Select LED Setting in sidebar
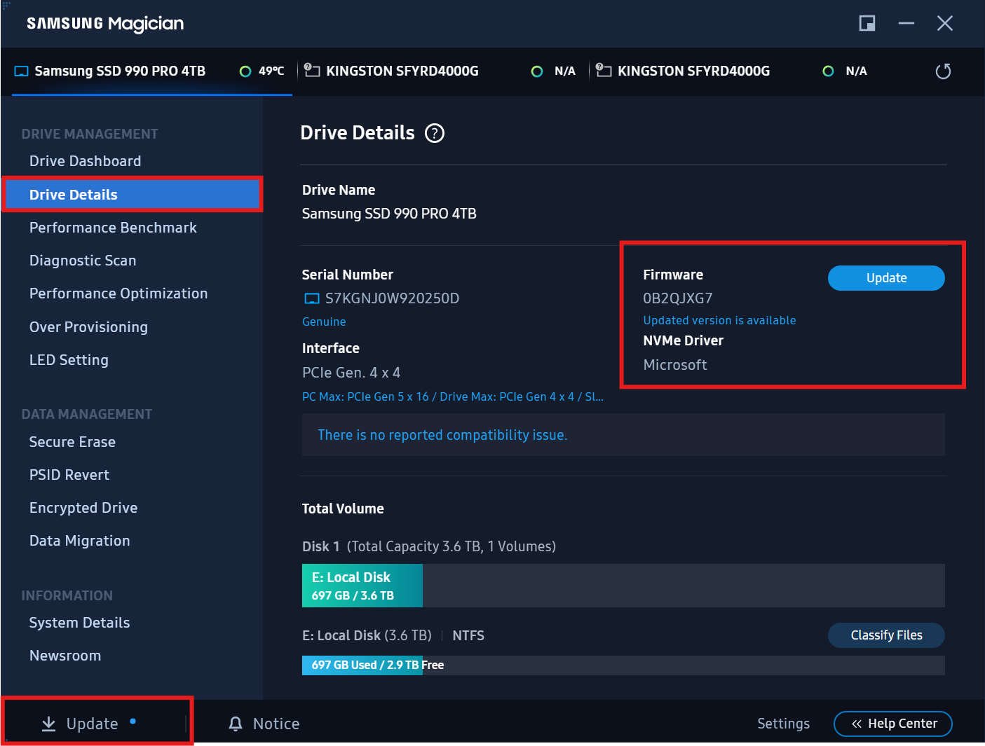The image size is (985, 746). (69, 360)
